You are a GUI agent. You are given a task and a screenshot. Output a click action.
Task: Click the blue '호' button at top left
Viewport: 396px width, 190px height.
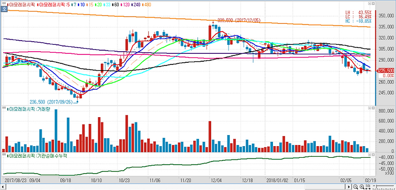click(x=4, y=9)
